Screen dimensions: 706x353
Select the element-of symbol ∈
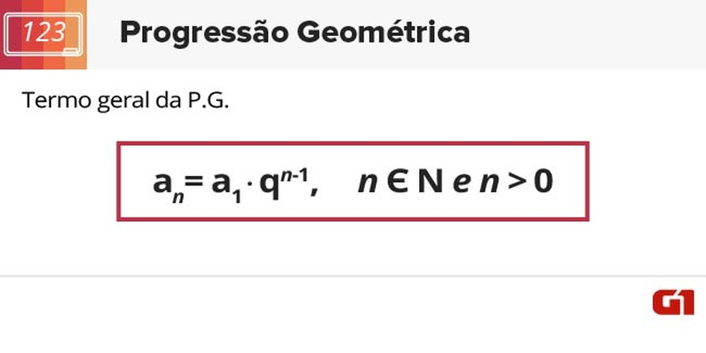(397, 182)
